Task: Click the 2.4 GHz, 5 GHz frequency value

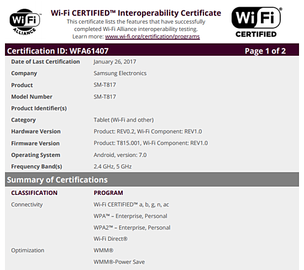Action: tap(113, 167)
